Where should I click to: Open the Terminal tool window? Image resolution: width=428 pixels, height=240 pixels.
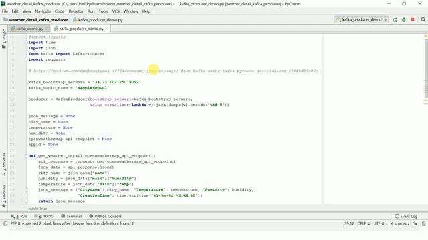(x=72, y=216)
